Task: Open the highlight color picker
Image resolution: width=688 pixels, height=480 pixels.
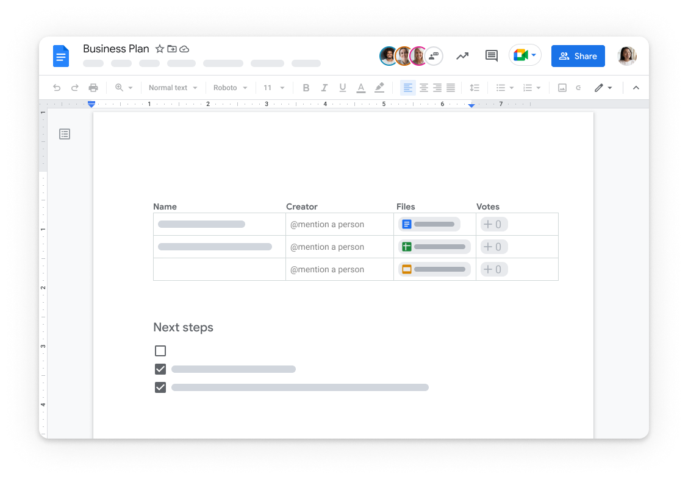Action: coord(379,87)
